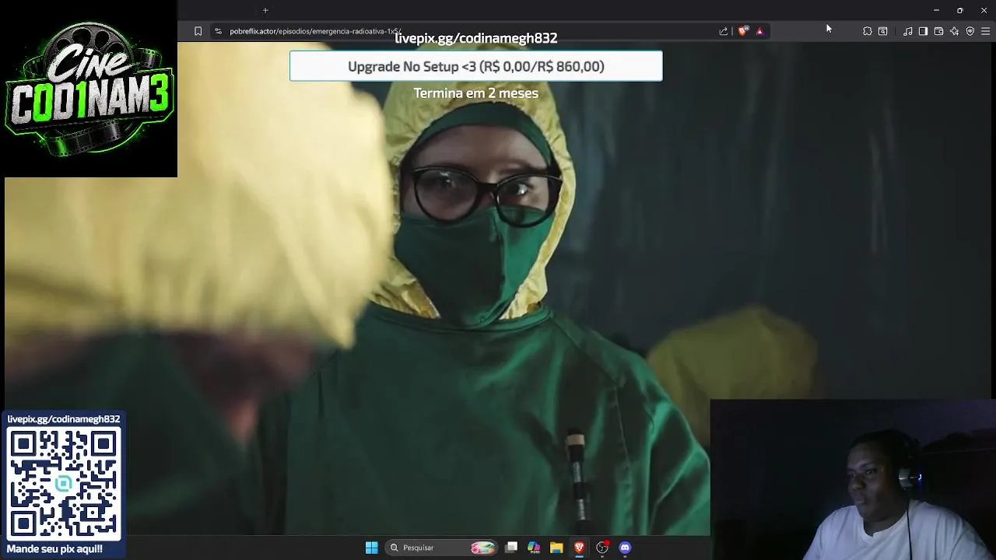The height and width of the screenshot is (560, 996).
Task: Click the Leo AI sparkle icon
Action: tap(954, 31)
